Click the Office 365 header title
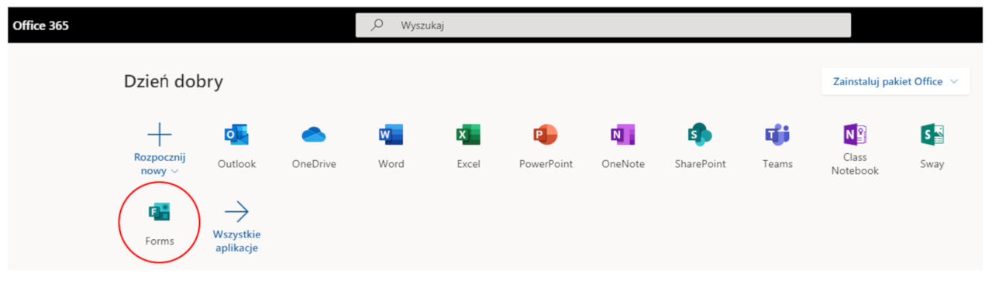The image size is (992, 301). point(40,26)
